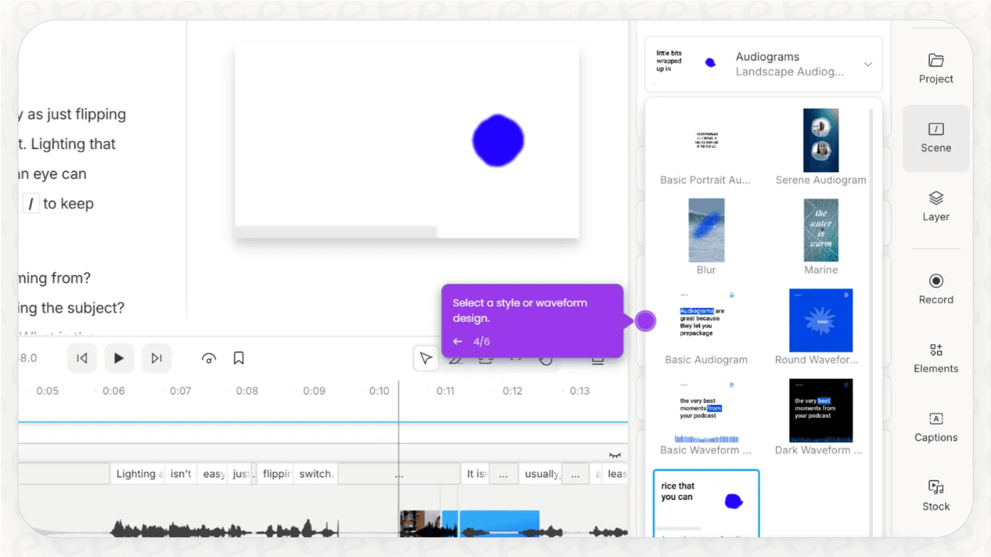
Task: Select the Dark Waveform template
Action: 820,410
